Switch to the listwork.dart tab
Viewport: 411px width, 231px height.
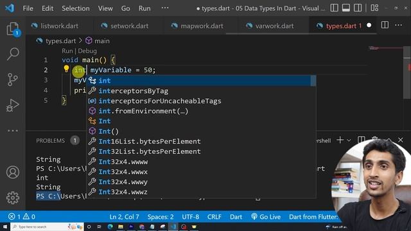[x=59, y=26]
